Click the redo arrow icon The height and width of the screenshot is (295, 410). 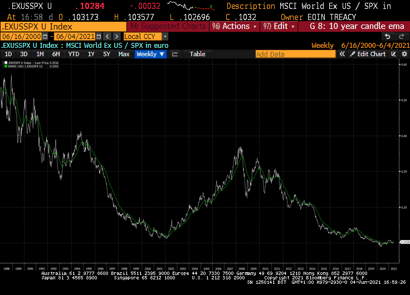coord(402,37)
